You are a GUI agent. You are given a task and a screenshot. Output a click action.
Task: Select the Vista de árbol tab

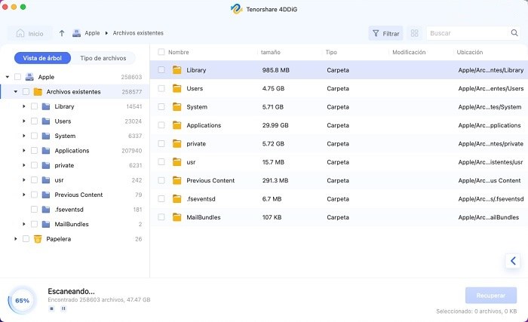(x=42, y=58)
